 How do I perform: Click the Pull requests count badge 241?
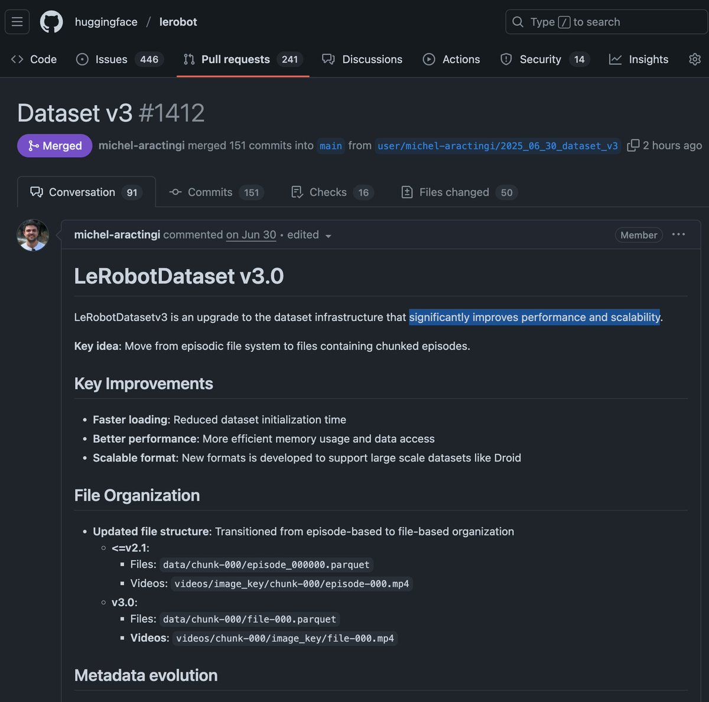290,59
